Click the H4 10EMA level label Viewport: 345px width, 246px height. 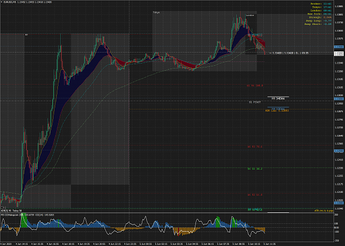click(278, 109)
